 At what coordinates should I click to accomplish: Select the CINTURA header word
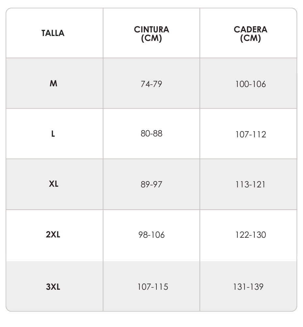pyautogui.click(x=151, y=29)
